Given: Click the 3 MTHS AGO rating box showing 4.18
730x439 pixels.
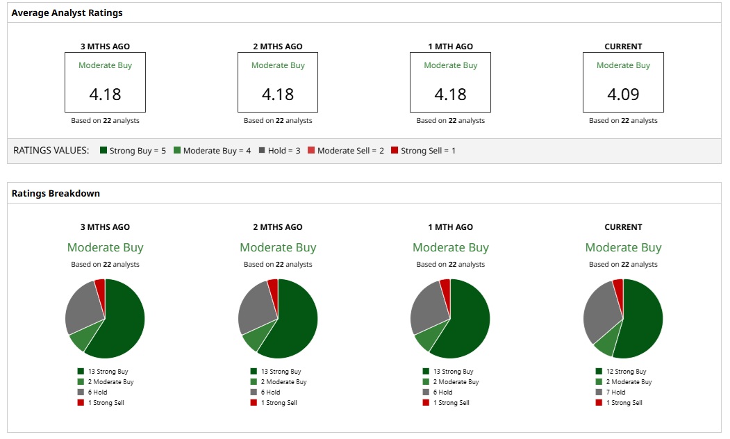Looking at the screenshot, I should (105, 83).
